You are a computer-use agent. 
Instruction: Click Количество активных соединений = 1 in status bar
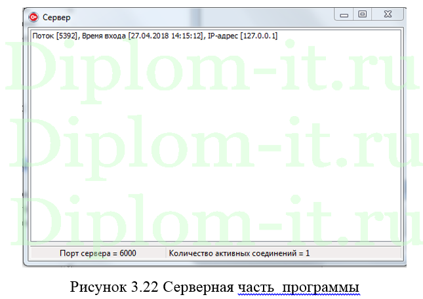pyautogui.click(x=239, y=253)
